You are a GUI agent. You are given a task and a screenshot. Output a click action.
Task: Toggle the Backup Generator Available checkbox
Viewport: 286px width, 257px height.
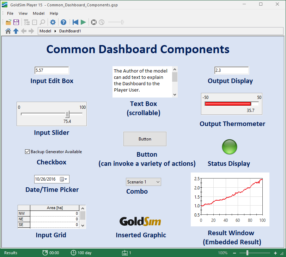(27, 151)
